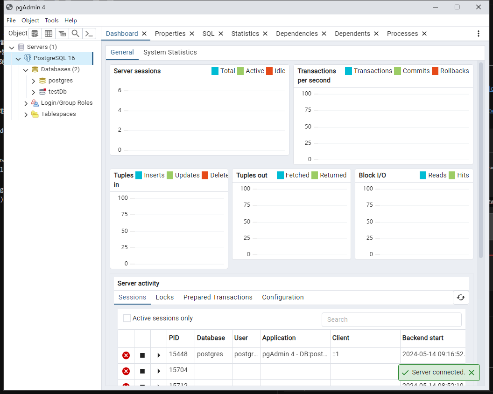Click the postgres database icon
Screen dimensions: 493x394
pos(42,81)
